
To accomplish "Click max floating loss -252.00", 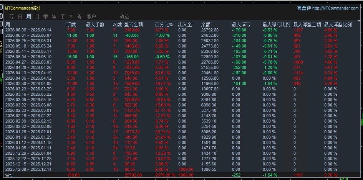I will click(239, 67).
